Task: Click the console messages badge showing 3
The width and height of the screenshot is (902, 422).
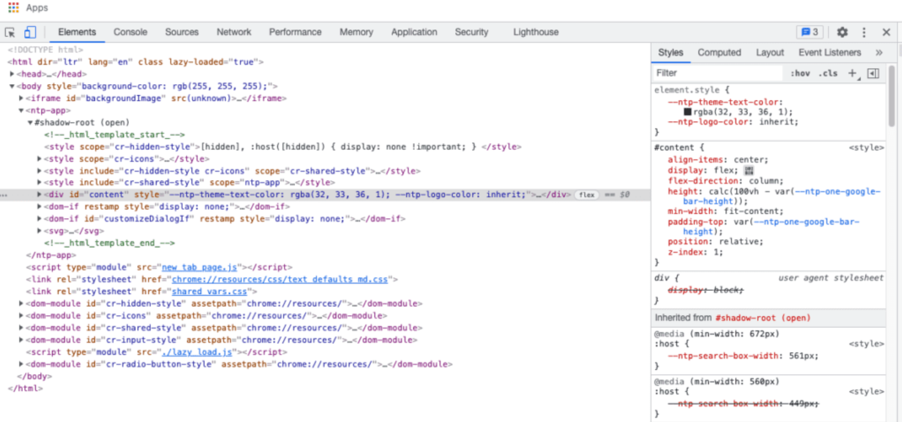Action: coord(810,32)
